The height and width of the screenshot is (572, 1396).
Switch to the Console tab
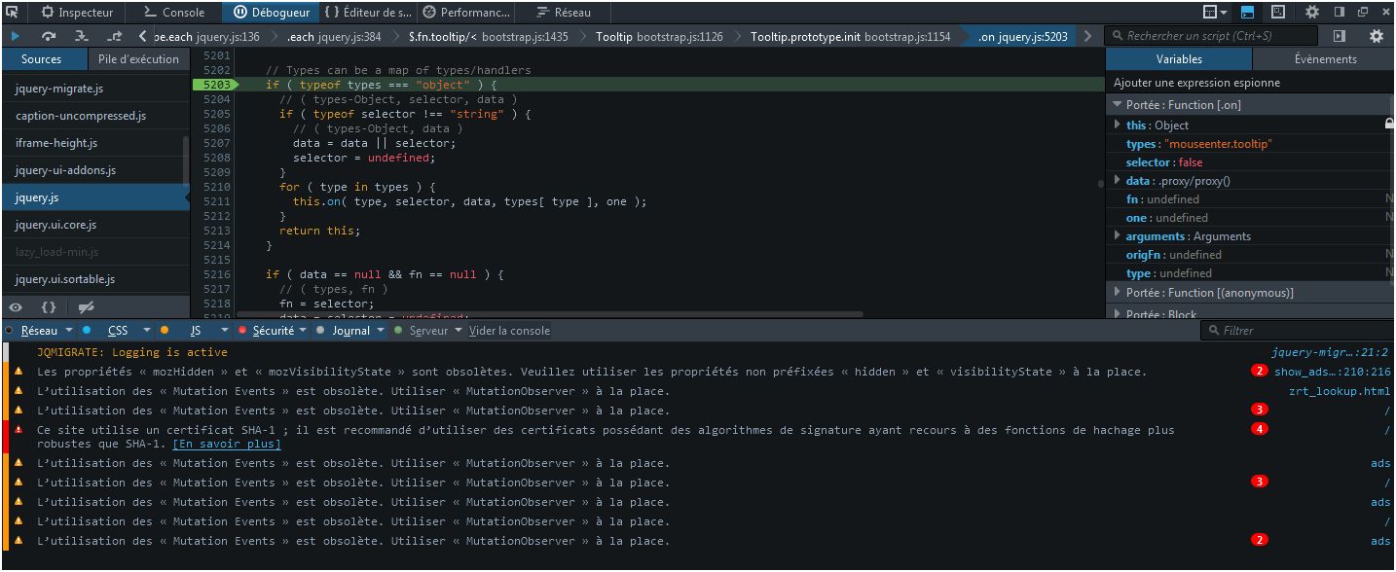click(x=174, y=12)
